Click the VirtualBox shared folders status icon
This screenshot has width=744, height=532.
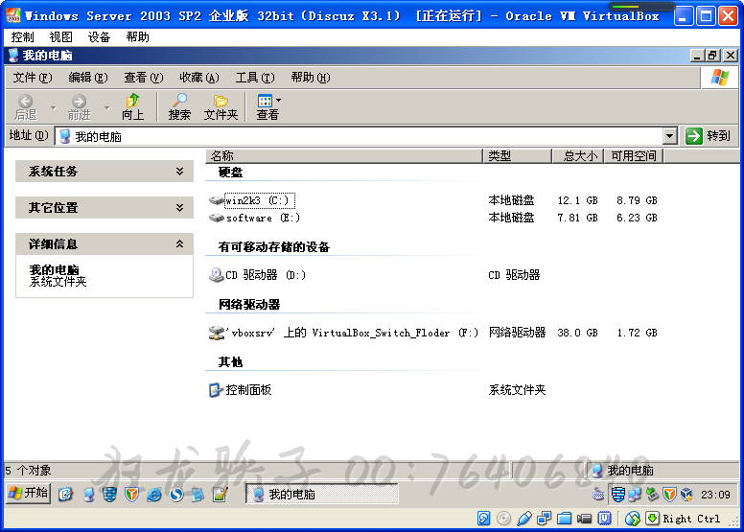point(564,519)
